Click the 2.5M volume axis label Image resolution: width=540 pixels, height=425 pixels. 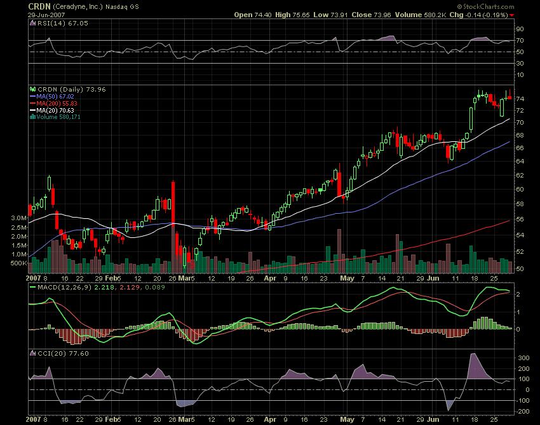(x=19, y=227)
